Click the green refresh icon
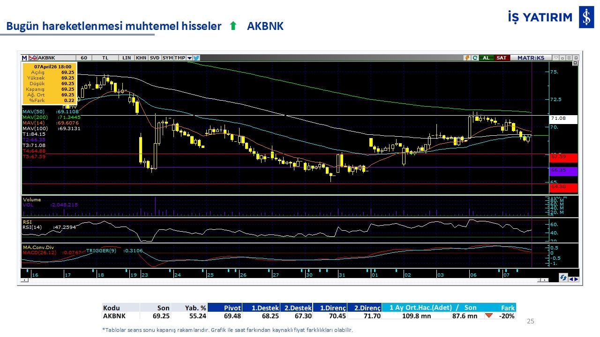The height and width of the screenshot is (337, 600). tap(475, 58)
